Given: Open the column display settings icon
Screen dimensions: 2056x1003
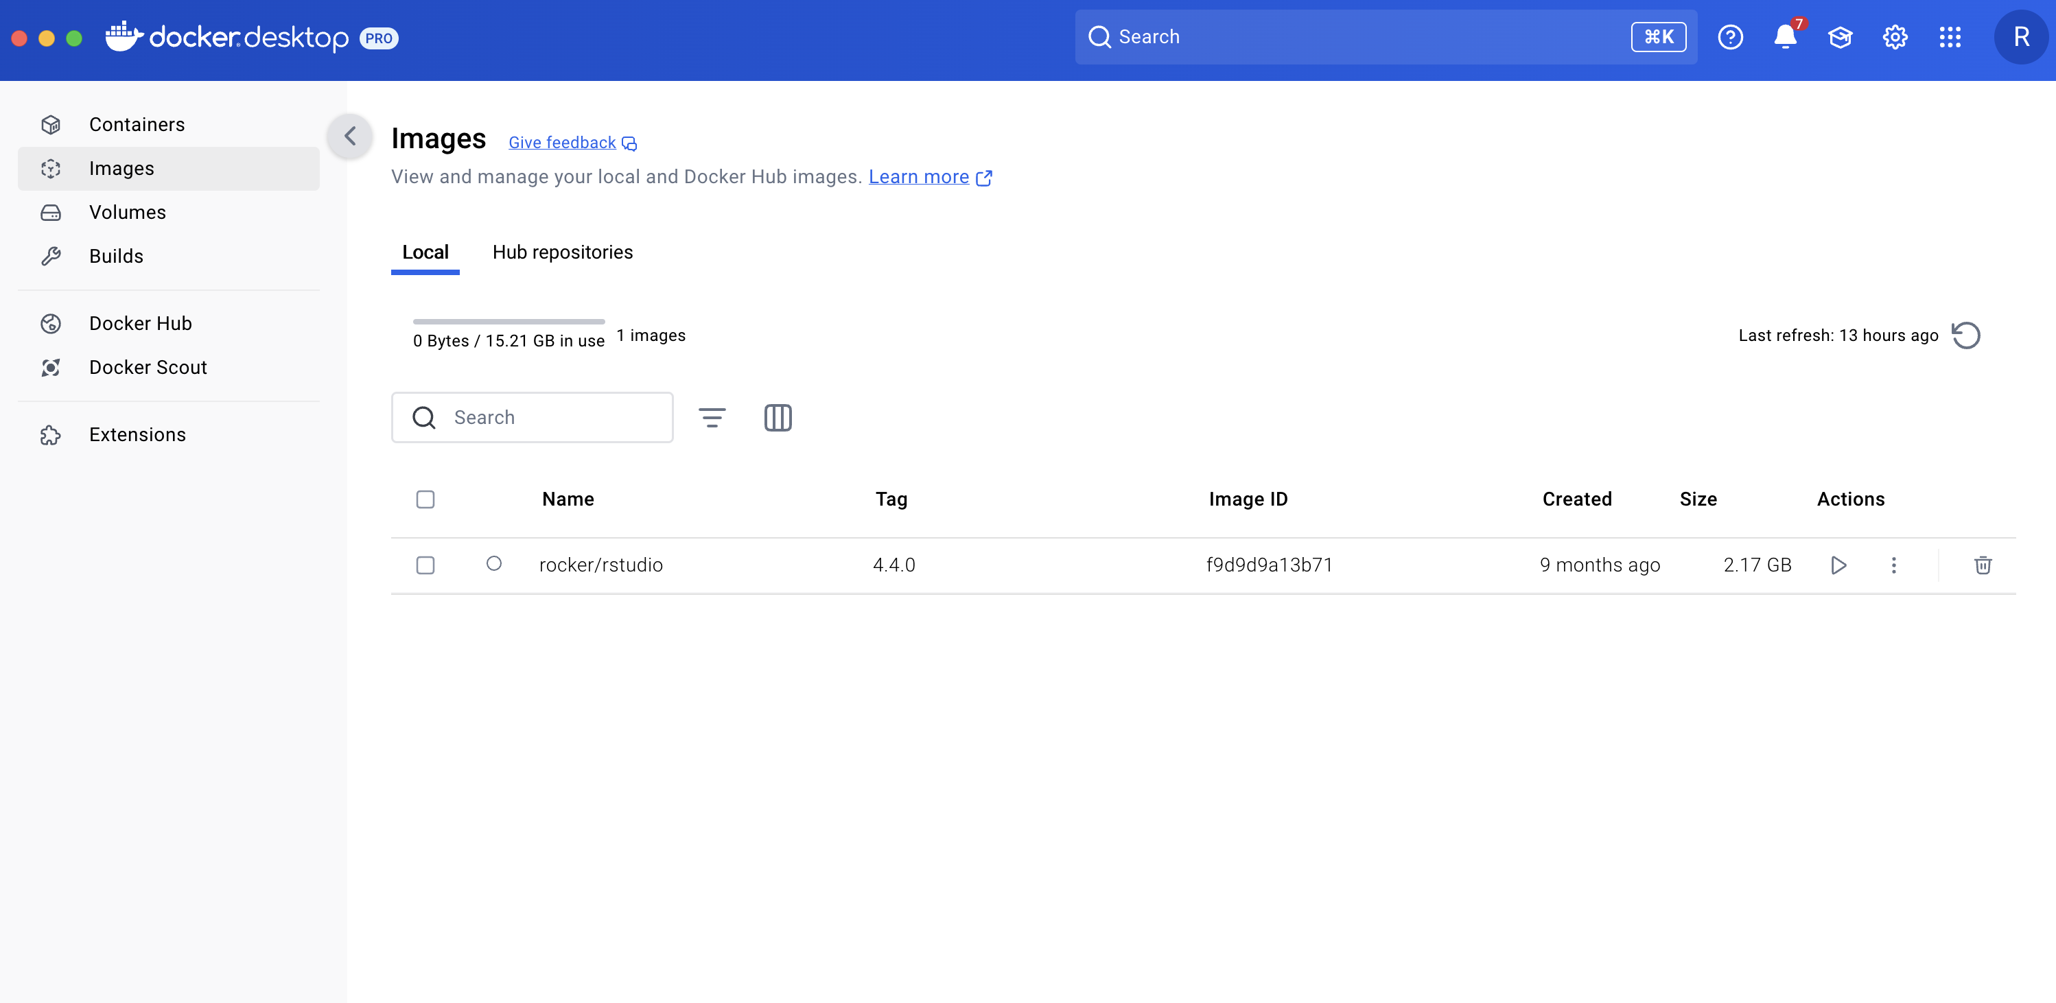Looking at the screenshot, I should (x=778, y=417).
